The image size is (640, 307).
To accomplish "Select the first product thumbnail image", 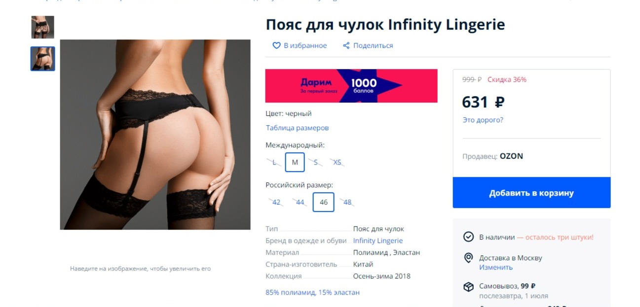I will (x=43, y=27).
